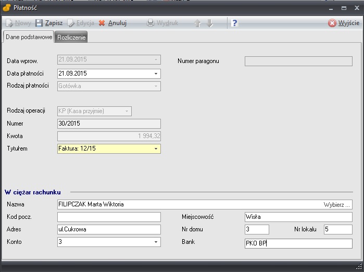364x272 pixels.
Task: Select the Dane podstawowe tab
Action: (x=29, y=37)
